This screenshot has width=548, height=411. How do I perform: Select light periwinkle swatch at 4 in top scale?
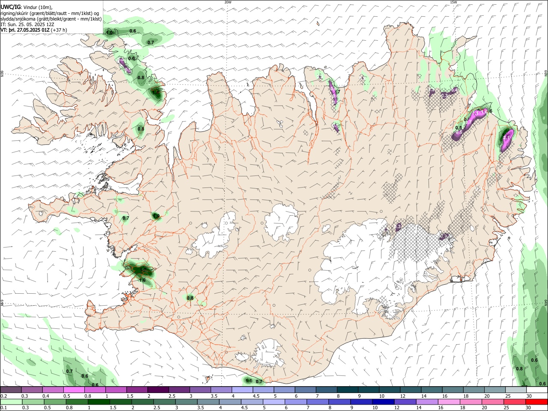pos(241,390)
